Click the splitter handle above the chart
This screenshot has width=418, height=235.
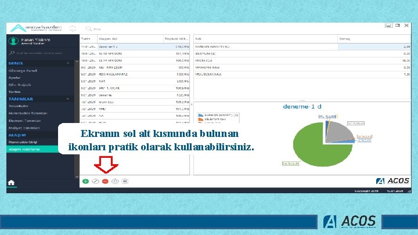[x=302, y=100]
